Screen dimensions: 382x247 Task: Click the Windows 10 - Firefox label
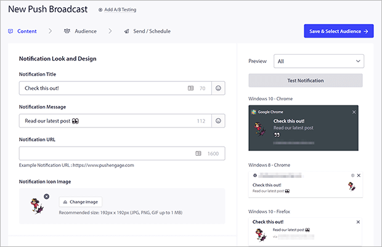click(269, 211)
